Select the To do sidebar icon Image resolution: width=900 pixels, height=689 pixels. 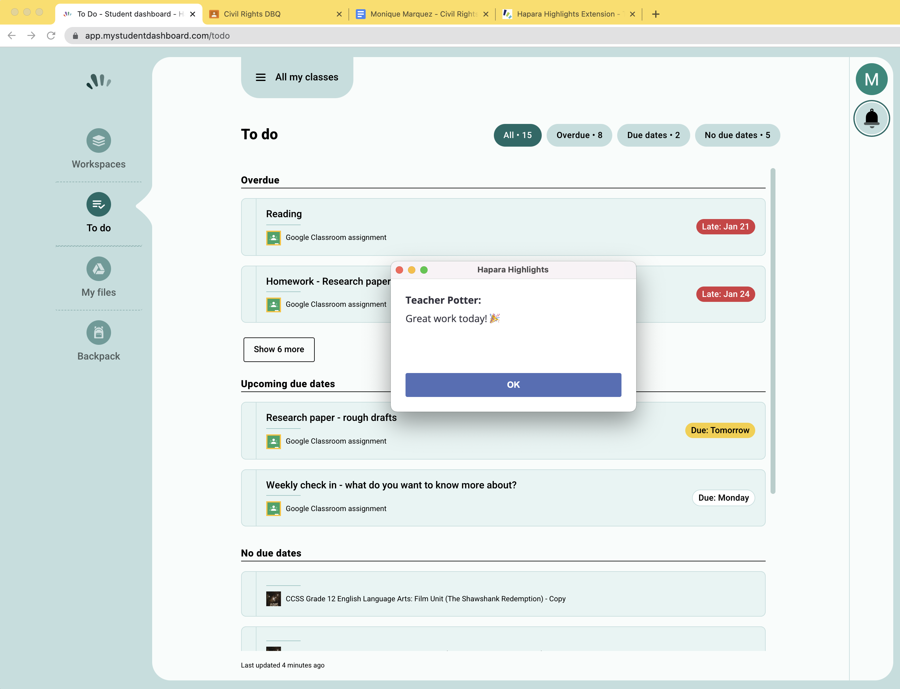click(98, 204)
